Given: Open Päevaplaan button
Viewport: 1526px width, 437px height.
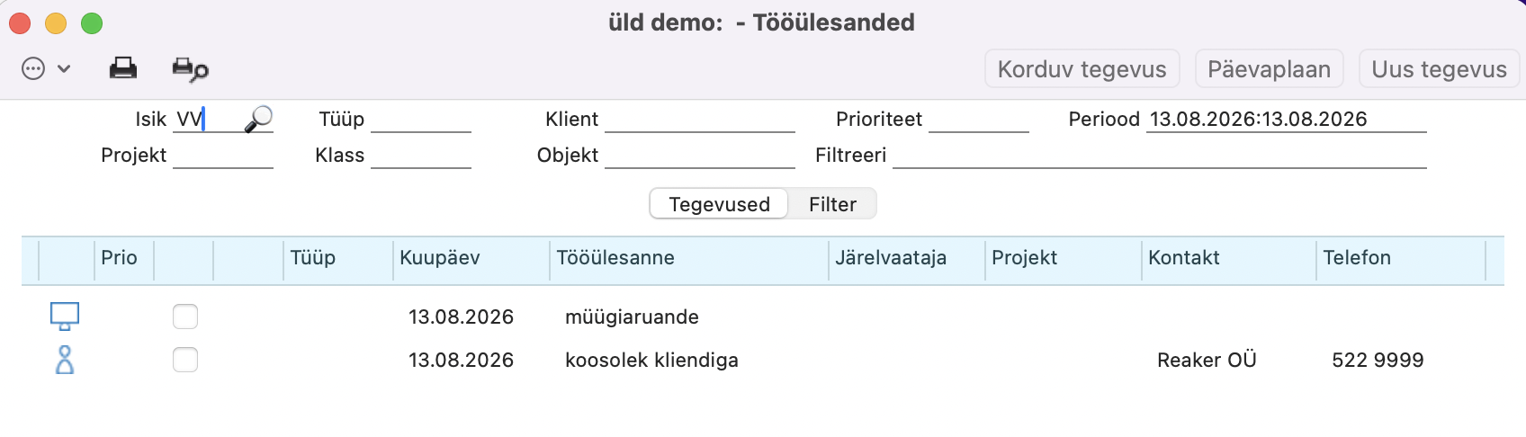Looking at the screenshot, I should point(1269,69).
